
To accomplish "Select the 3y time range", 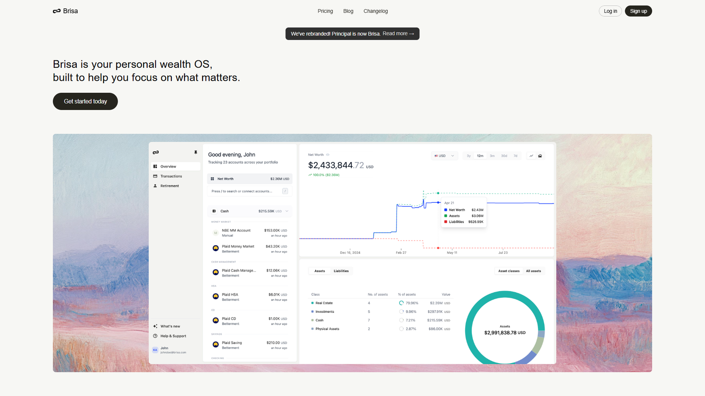I will tap(469, 156).
